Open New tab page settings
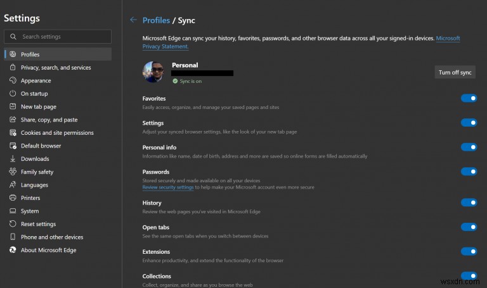The image size is (487, 288). pos(58,106)
